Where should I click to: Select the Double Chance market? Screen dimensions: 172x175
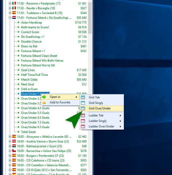pyautogui.click(x=31, y=42)
